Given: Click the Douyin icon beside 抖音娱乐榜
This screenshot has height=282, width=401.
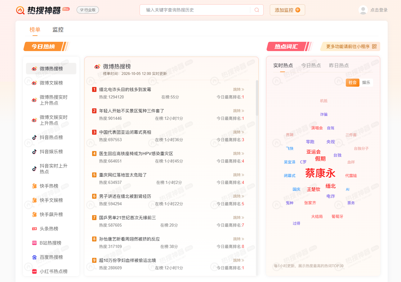Looking at the screenshot, I should pos(34,152).
